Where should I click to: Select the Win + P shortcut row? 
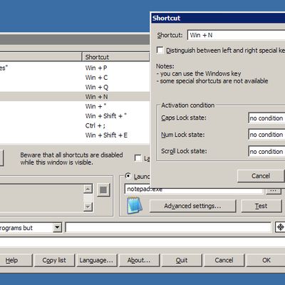pos(75,68)
